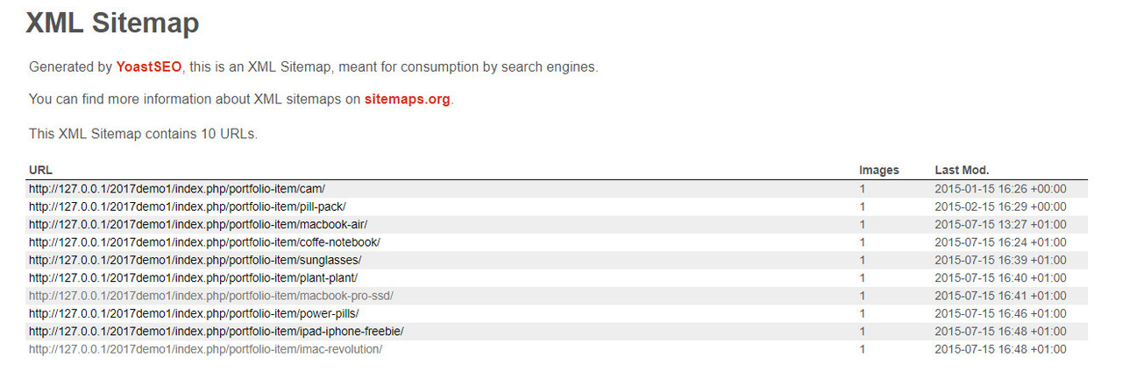The width and height of the screenshot is (1122, 378).
Task: Open the portfolio-item/pill-pack/ URL
Action: point(188,206)
